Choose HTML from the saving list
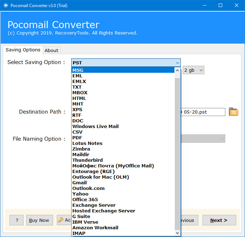Screen dimensions: 245x237 123,98
